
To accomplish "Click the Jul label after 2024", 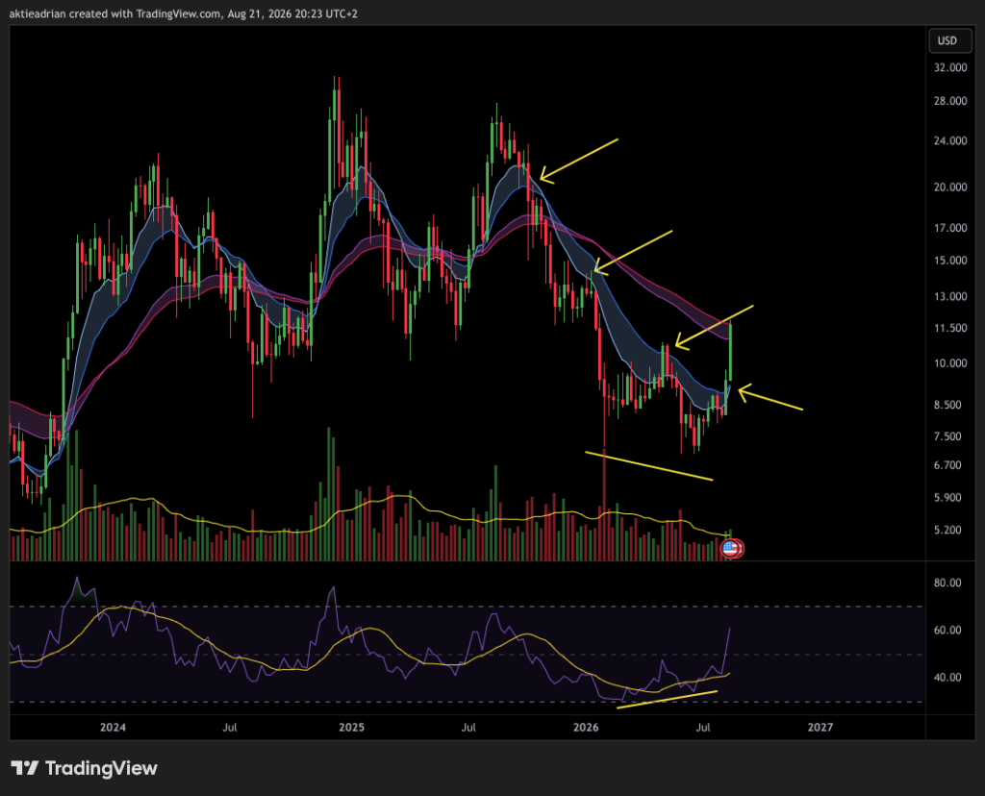I will click(230, 728).
